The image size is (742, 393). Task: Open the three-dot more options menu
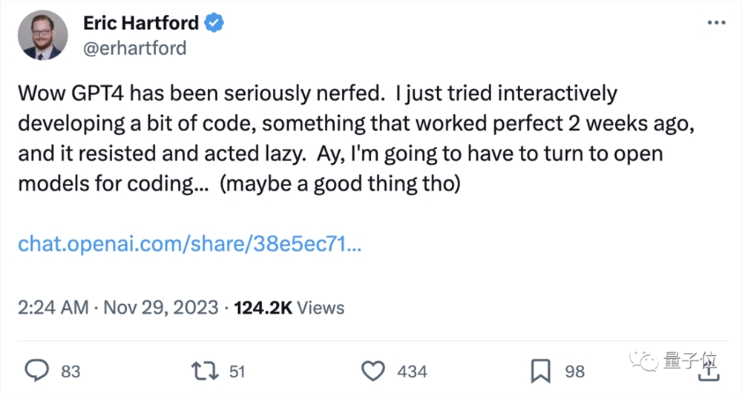pos(716,23)
